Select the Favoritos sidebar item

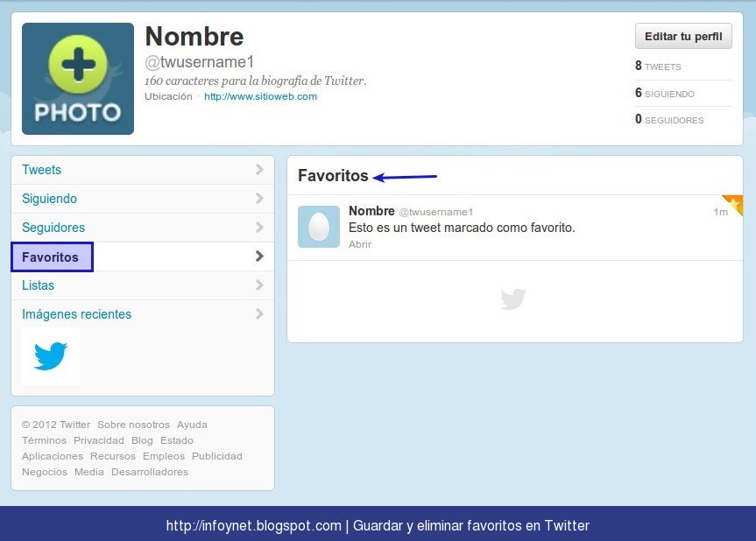[x=143, y=256]
